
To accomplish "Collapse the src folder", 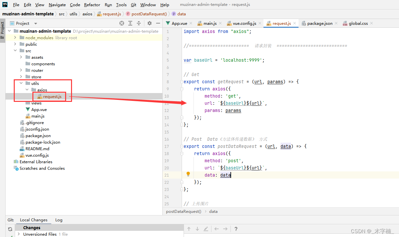I will 15,51.
